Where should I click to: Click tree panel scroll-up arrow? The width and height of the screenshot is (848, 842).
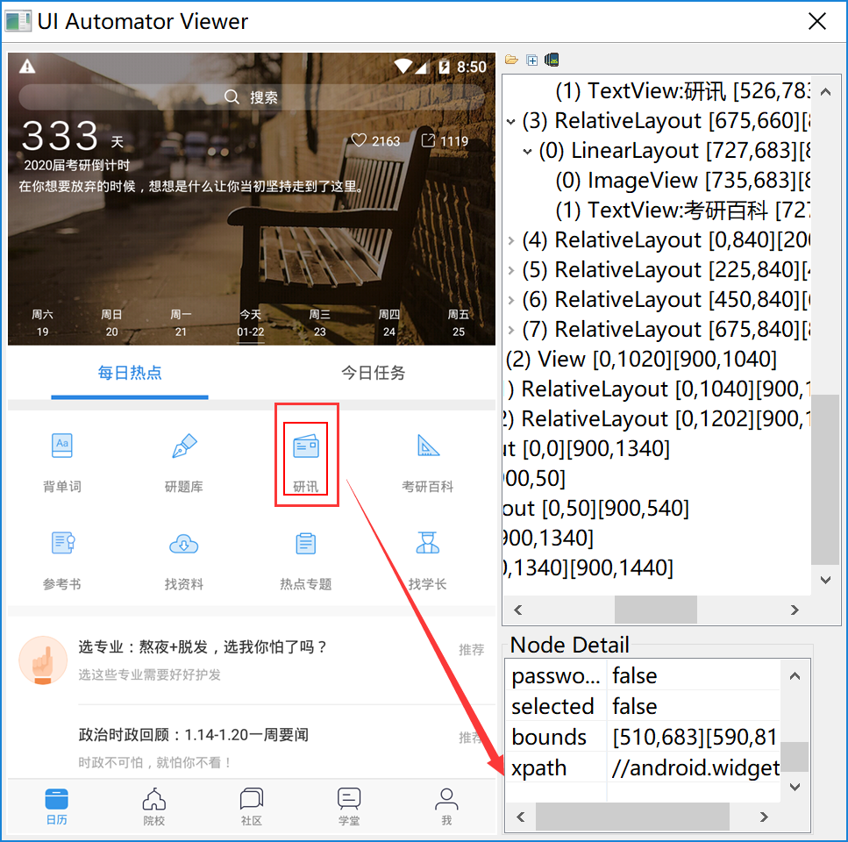point(825,92)
